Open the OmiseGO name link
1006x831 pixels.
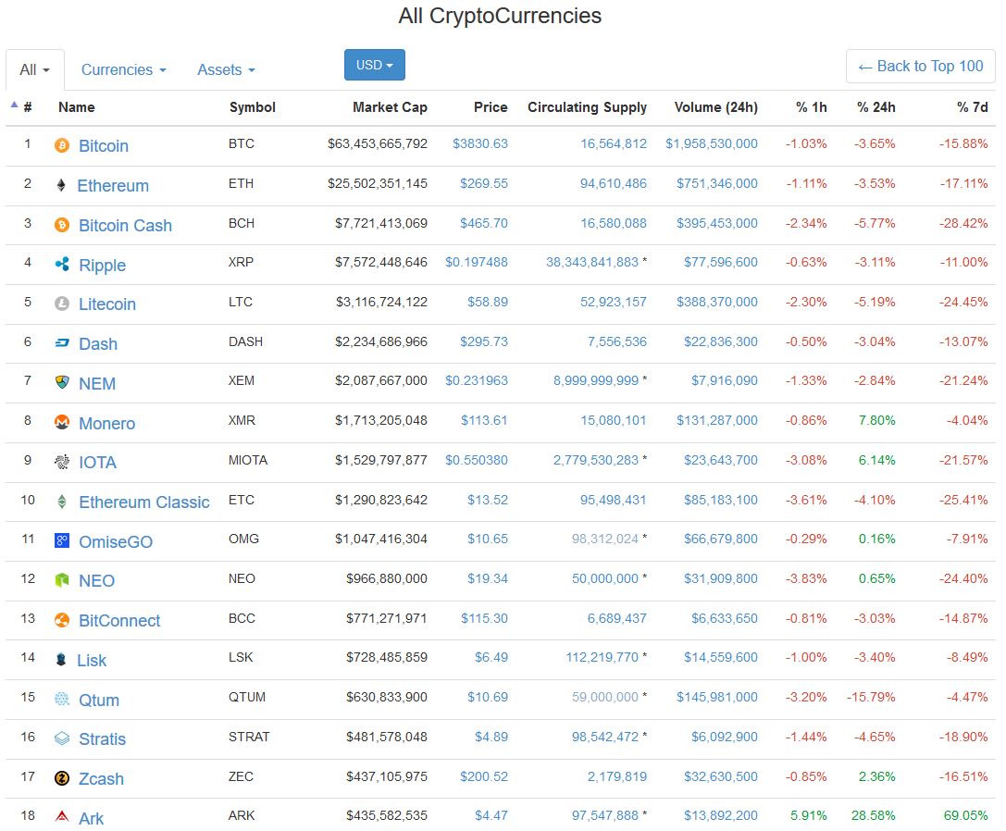116,541
